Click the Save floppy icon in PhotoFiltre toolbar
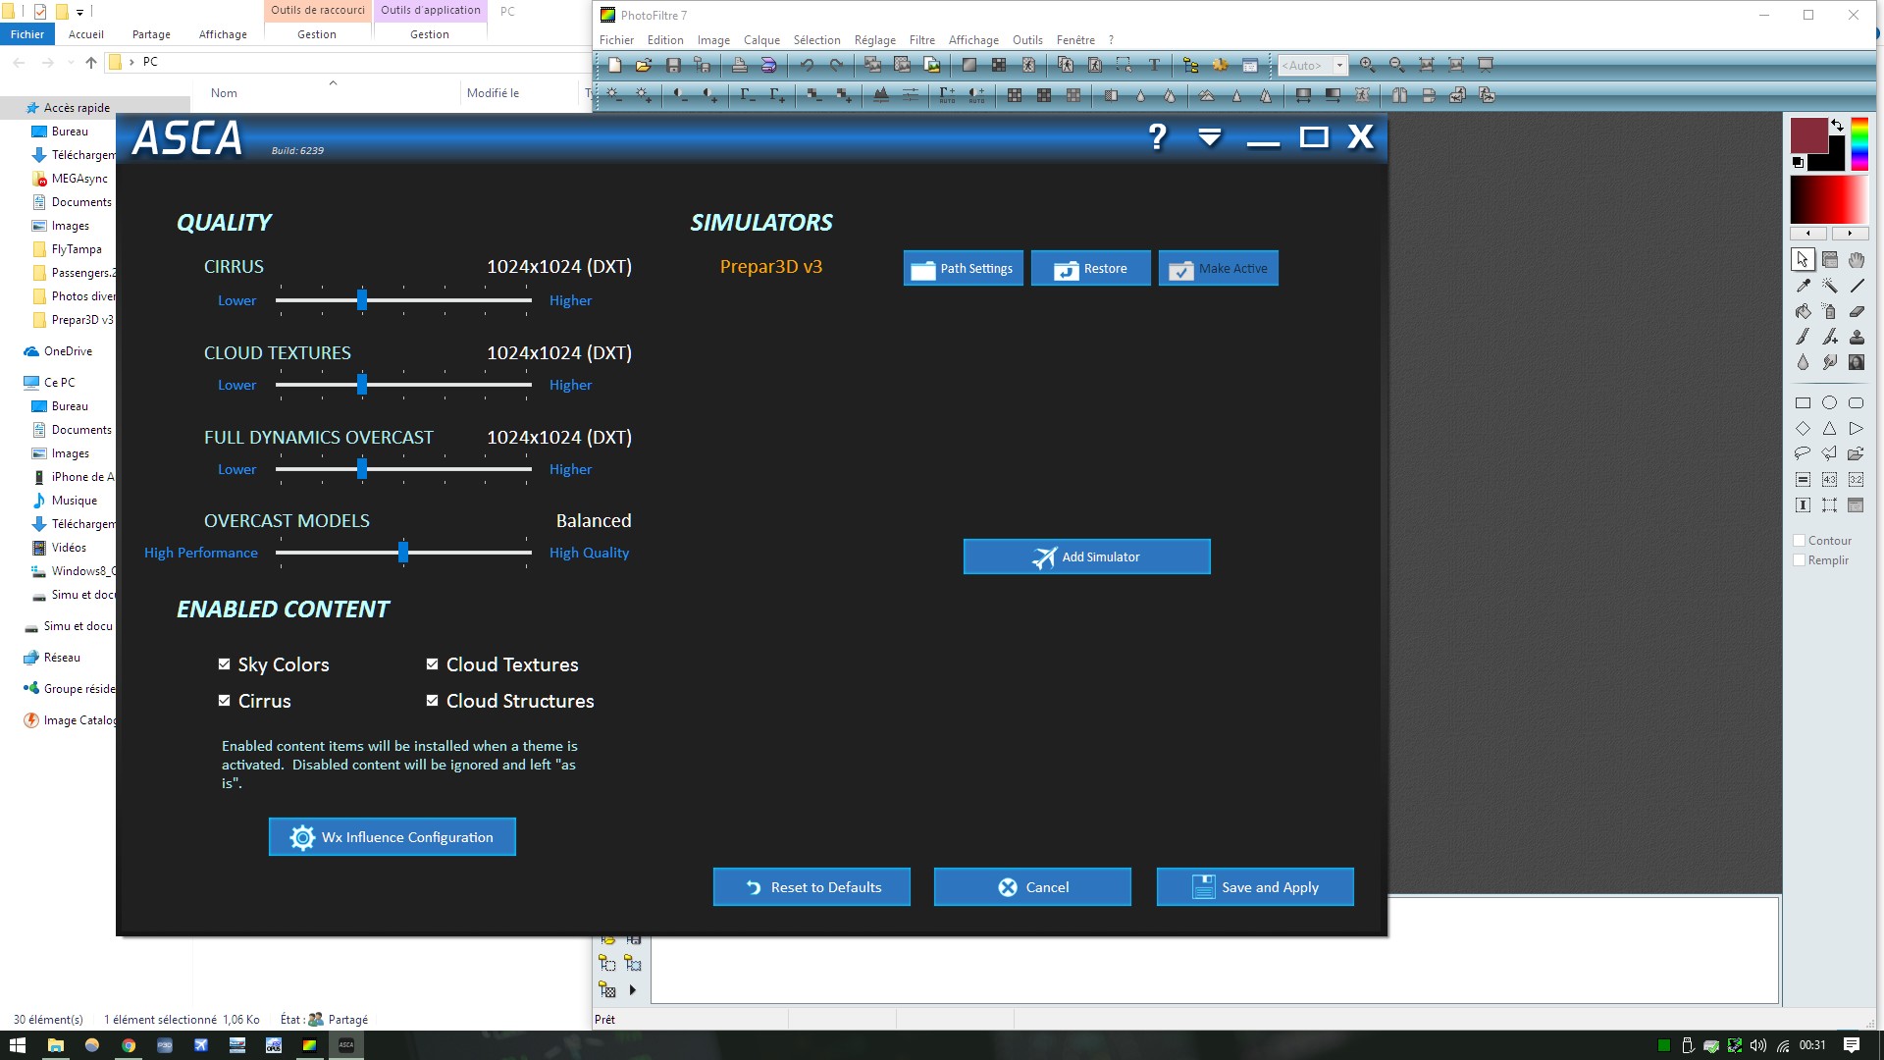The width and height of the screenshot is (1884, 1060). pos(673,65)
